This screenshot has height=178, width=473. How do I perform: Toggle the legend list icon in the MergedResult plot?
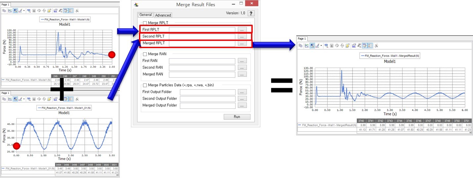coord(370,46)
